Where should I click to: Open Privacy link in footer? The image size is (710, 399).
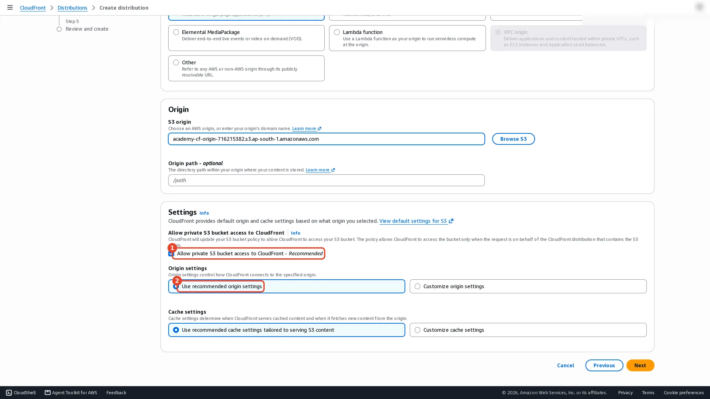coord(625,393)
